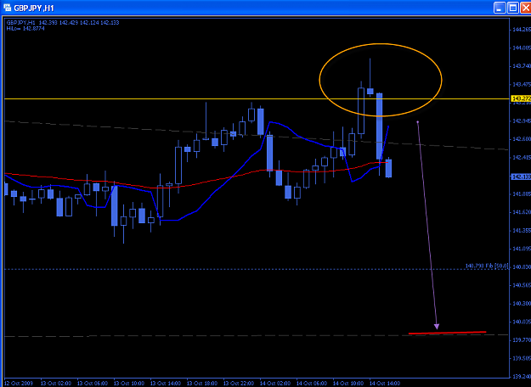The height and width of the screenshot is (387, 531).
Task: Click the 13 Oct 18:00 time label
Action: [x=202, y=384]
